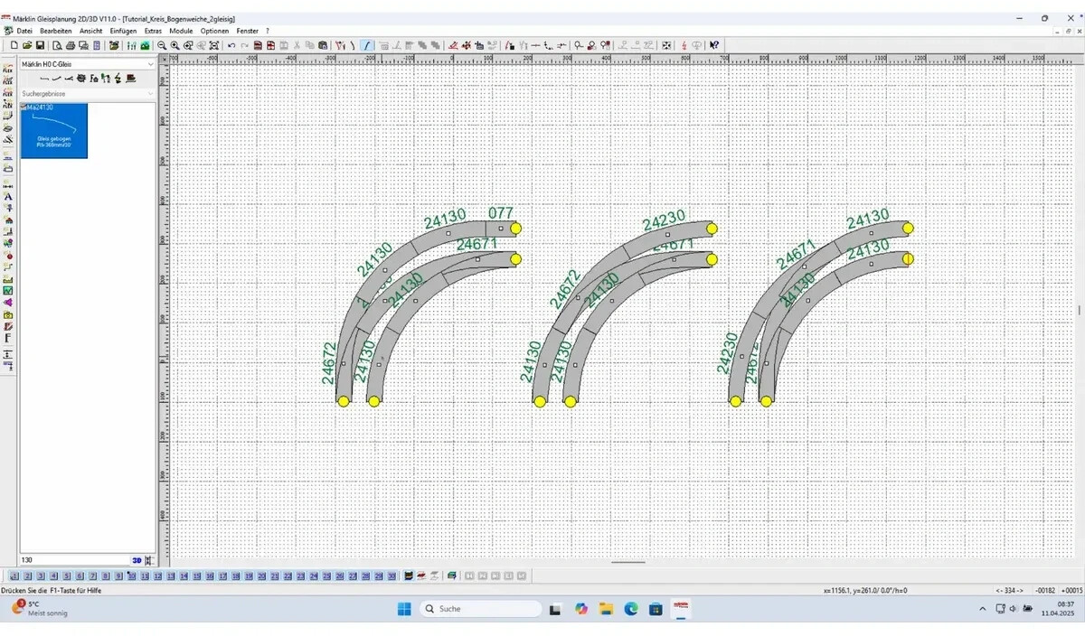Toggle layer 12 button

[x=157, y=575]
